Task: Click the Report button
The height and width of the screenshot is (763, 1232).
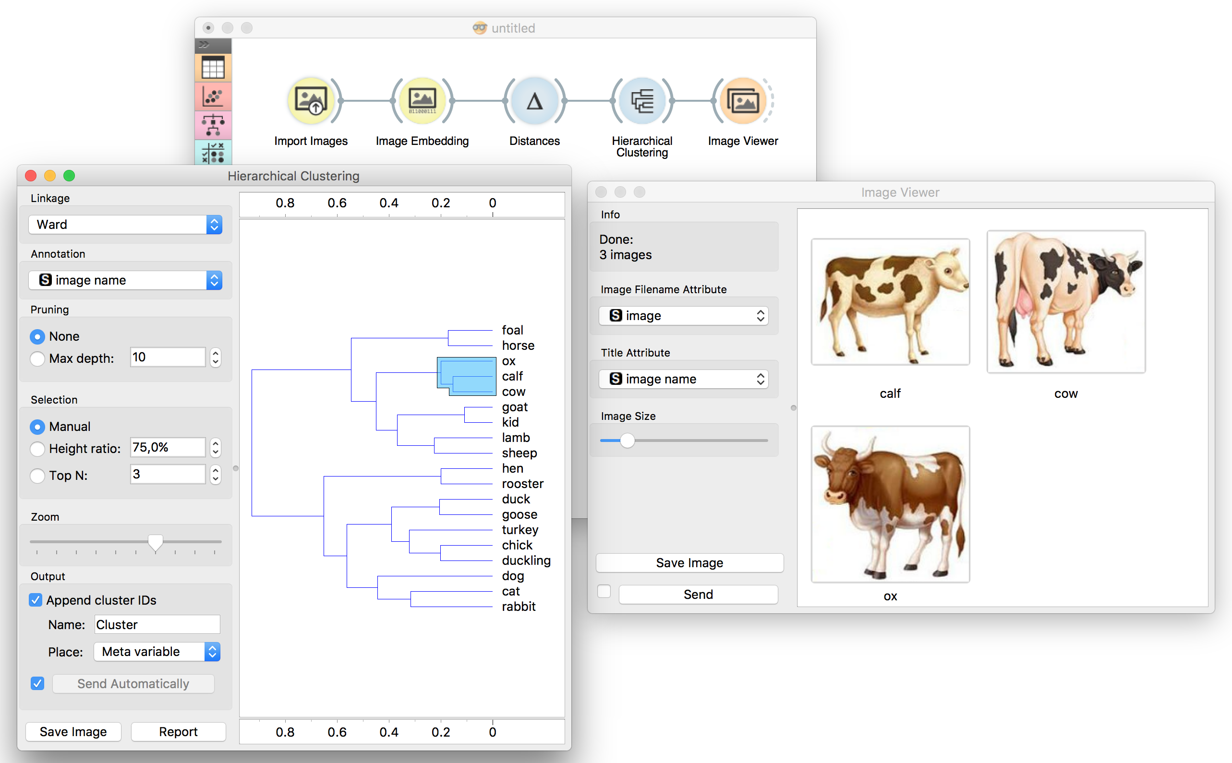Action: (178, 731)
